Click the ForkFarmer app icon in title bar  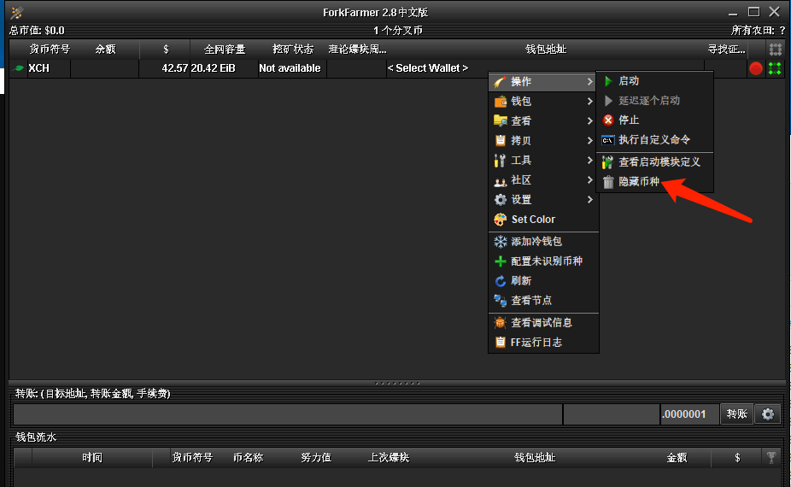point(16,12)
